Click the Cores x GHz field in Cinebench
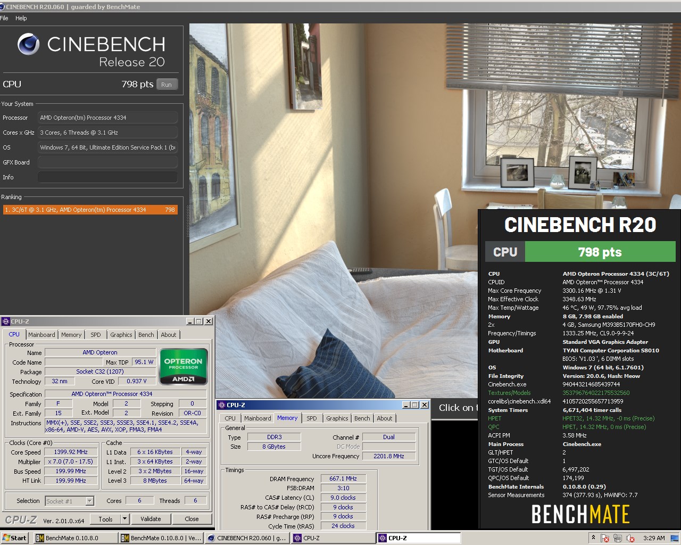Screen dimensions: 681x545 [x=107, y=133]
